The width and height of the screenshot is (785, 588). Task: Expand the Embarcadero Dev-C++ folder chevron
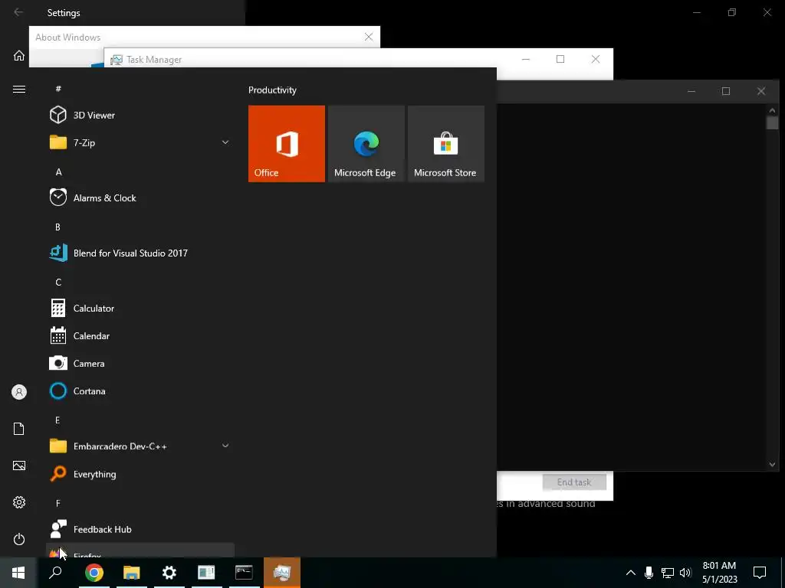coord(225,446)
